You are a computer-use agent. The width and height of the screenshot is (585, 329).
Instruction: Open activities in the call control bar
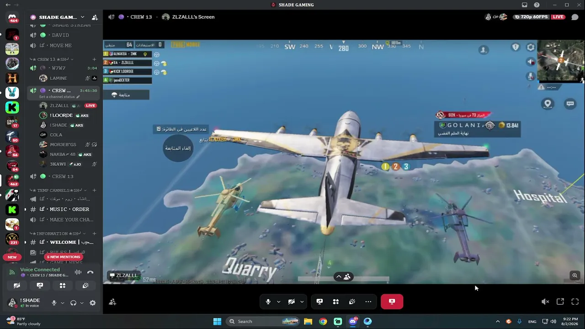(x=336, y=302)
